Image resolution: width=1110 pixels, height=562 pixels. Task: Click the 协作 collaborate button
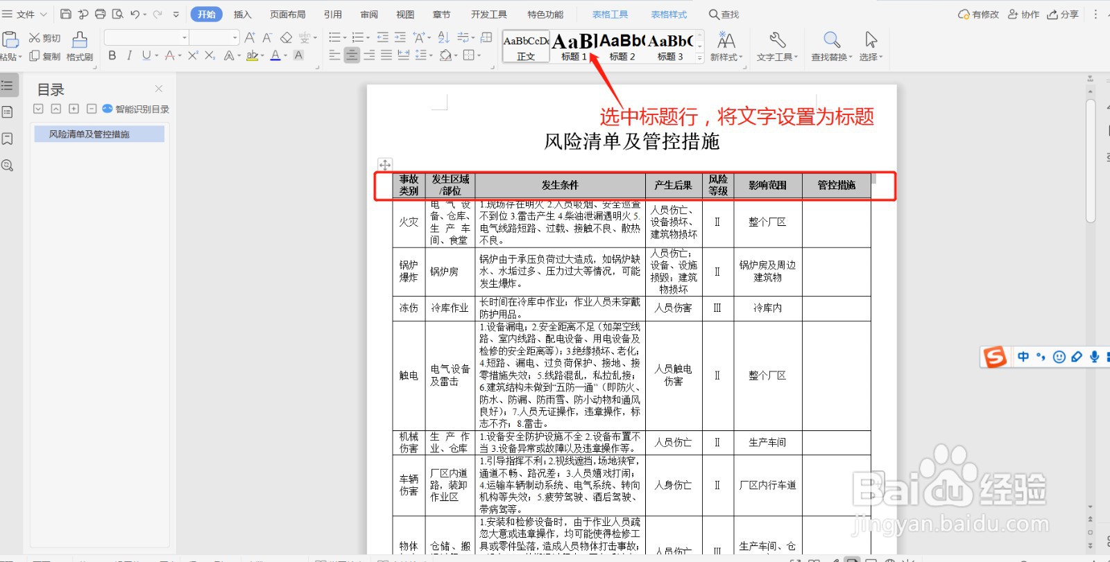click(x=1024, y=14)
